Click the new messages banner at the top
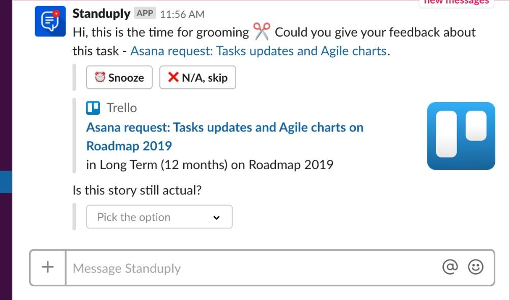This screenshot has width=509, height=300. tap(457, 2)
